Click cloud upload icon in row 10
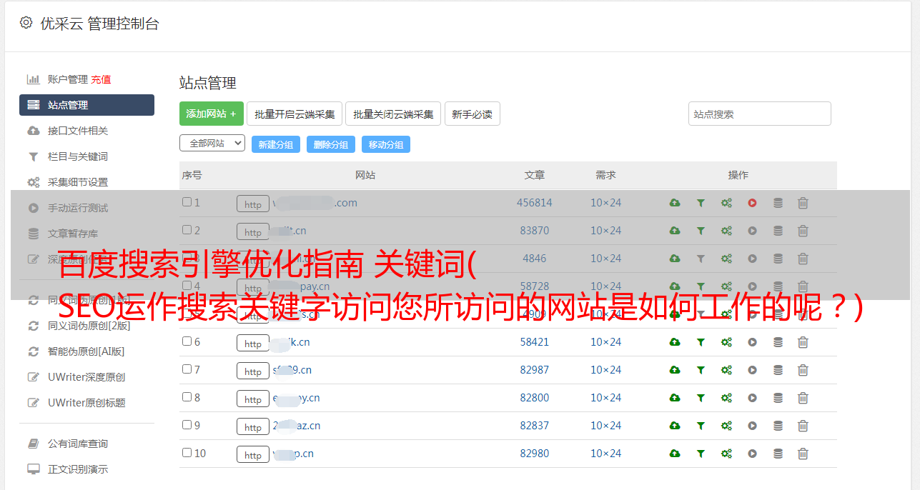This screenshot has height=490, width=920. tap(675, 454)
